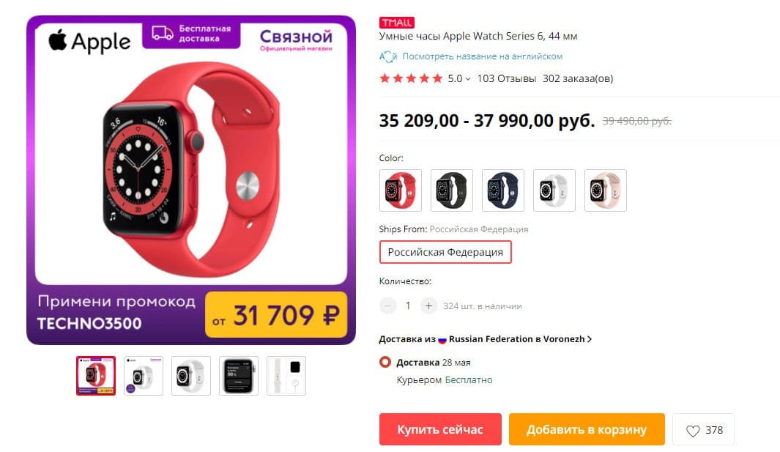
Task: Click the free delivery truck badge on image
Action: [x=191, y=34]
